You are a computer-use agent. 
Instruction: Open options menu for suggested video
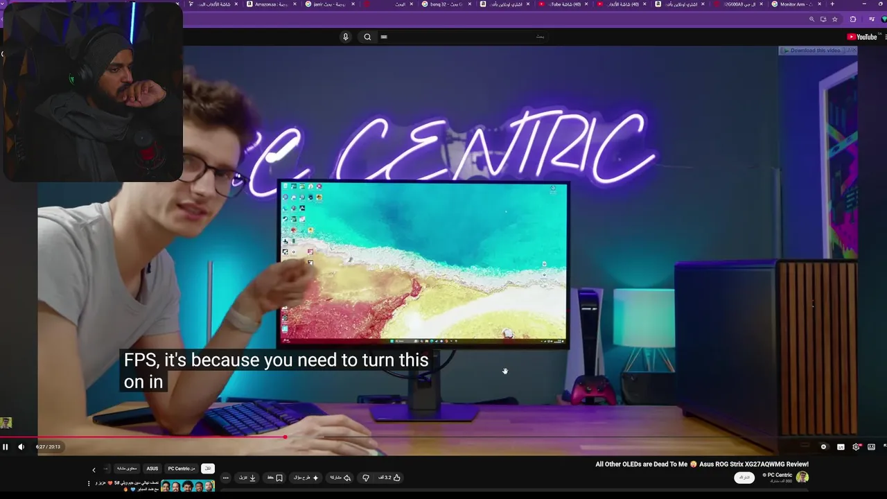89,483
